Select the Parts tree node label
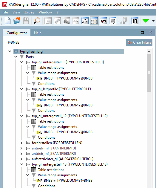Screen dimensions: 156x188 tap(30, 57)
